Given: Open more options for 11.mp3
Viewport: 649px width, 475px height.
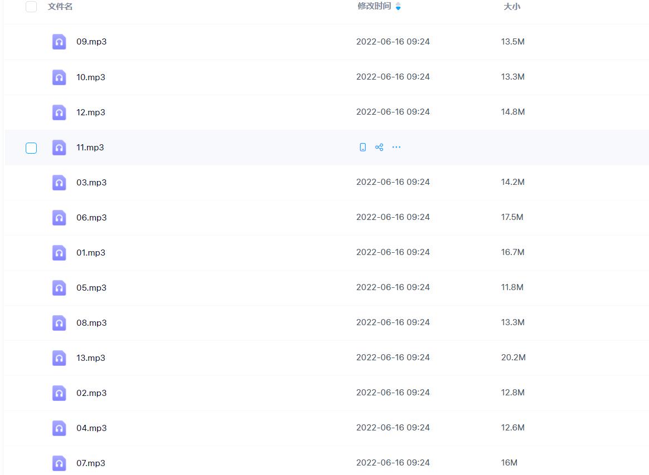Looking at the screenshot, I should pyautogui.click(x=396, y=148).
